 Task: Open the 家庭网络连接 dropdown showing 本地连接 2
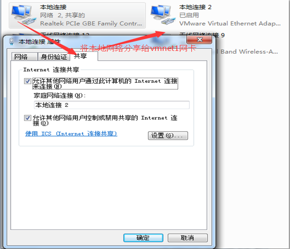(x=112, y=105)
